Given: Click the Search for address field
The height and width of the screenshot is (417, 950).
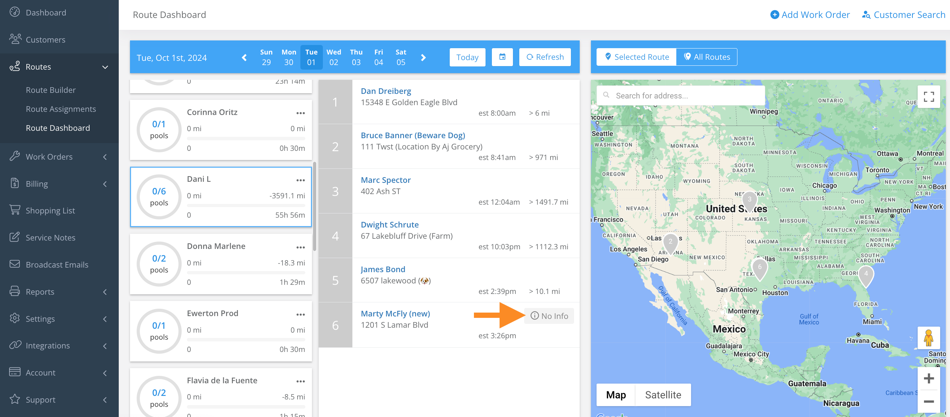Looking at the screenshot, I should (681, 96).
